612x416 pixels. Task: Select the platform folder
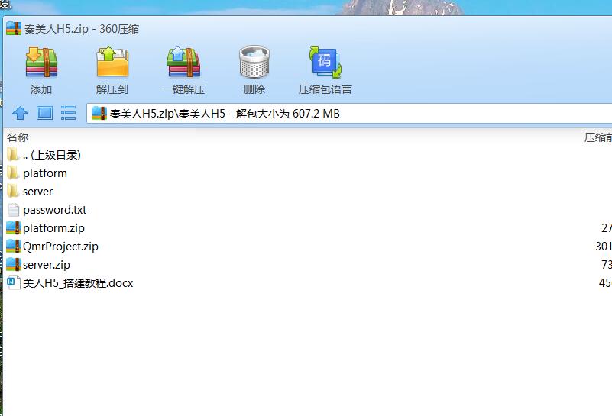click(44, 173)
